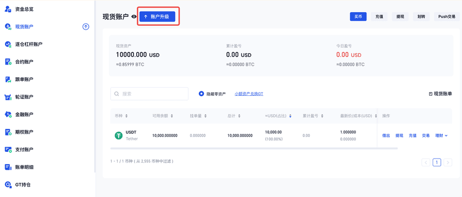Click the 逐仓杠杆账户 sidebar icon
462x197 pixels.
(8, 44)
